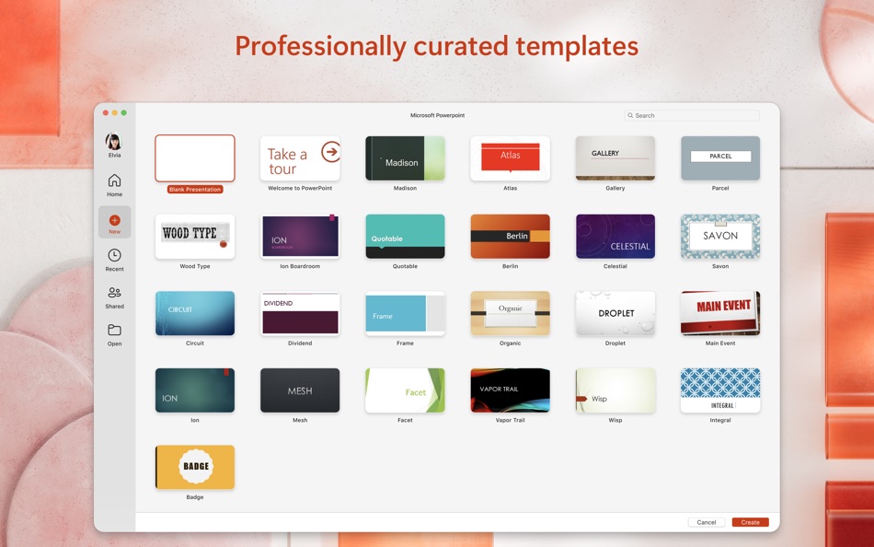Screen dimensions: 874x547
Task: Click the Create button
Action: point(750,522)
